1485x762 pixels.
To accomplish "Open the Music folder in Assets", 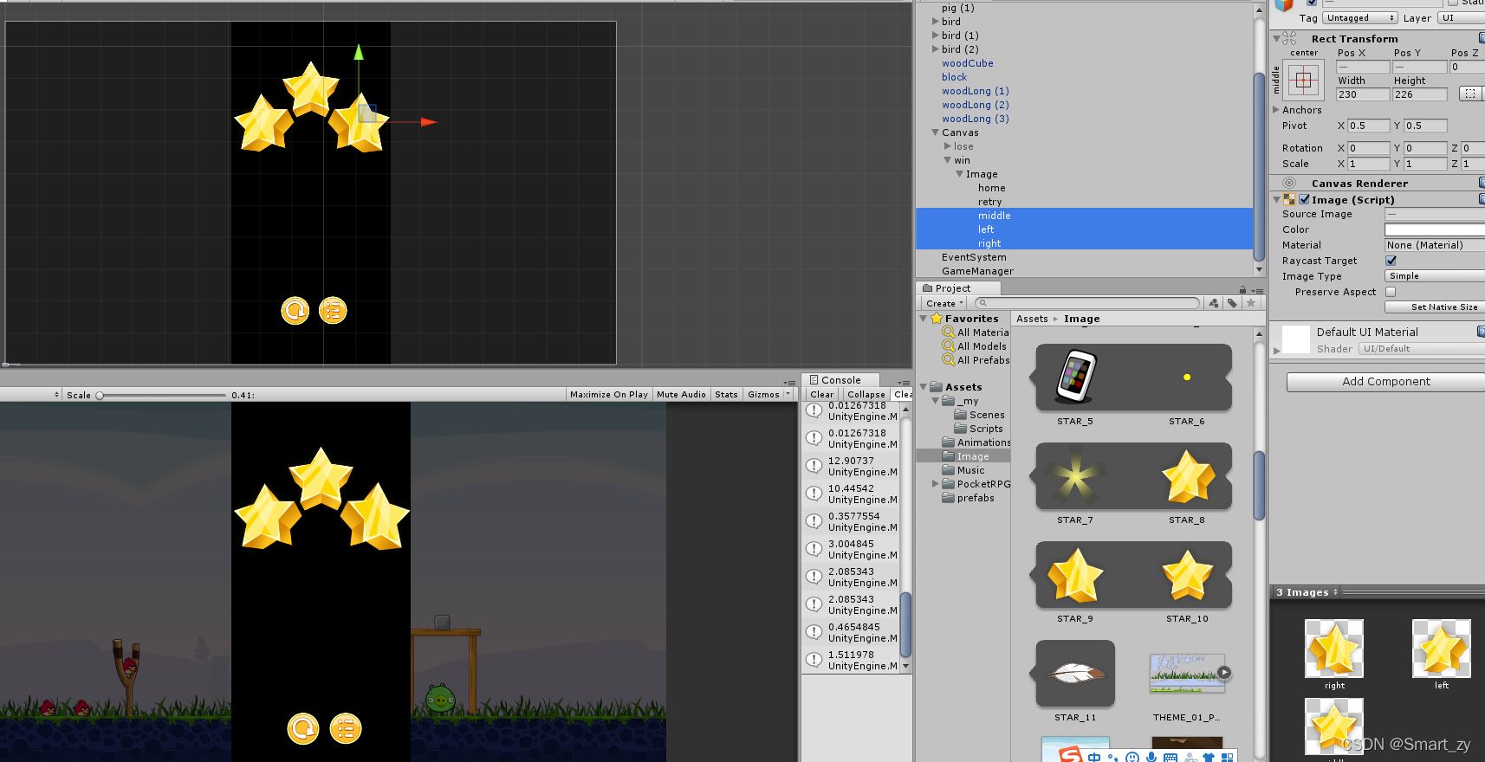I will tap(963, 470).
